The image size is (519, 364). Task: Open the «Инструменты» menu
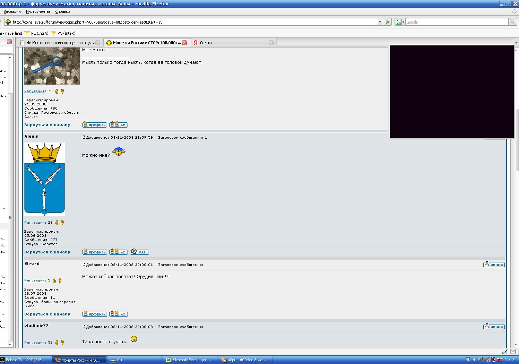pyautogui.click(x=38, y=11)
